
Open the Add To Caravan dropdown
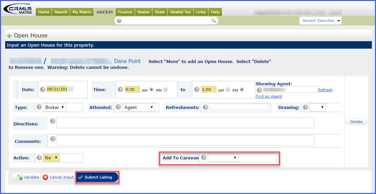click(223, 158)
